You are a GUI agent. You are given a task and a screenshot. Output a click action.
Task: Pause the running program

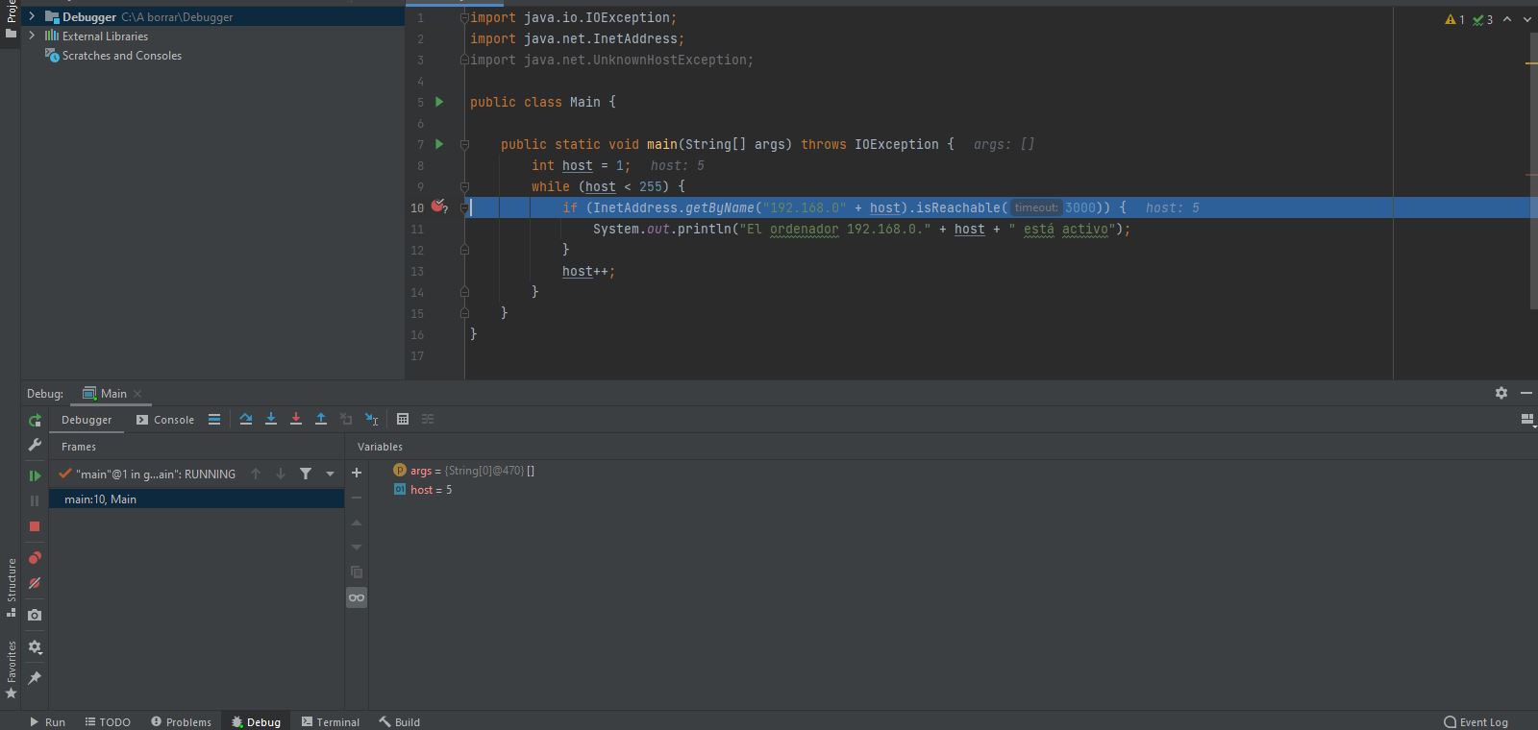[x=35, y=500]
